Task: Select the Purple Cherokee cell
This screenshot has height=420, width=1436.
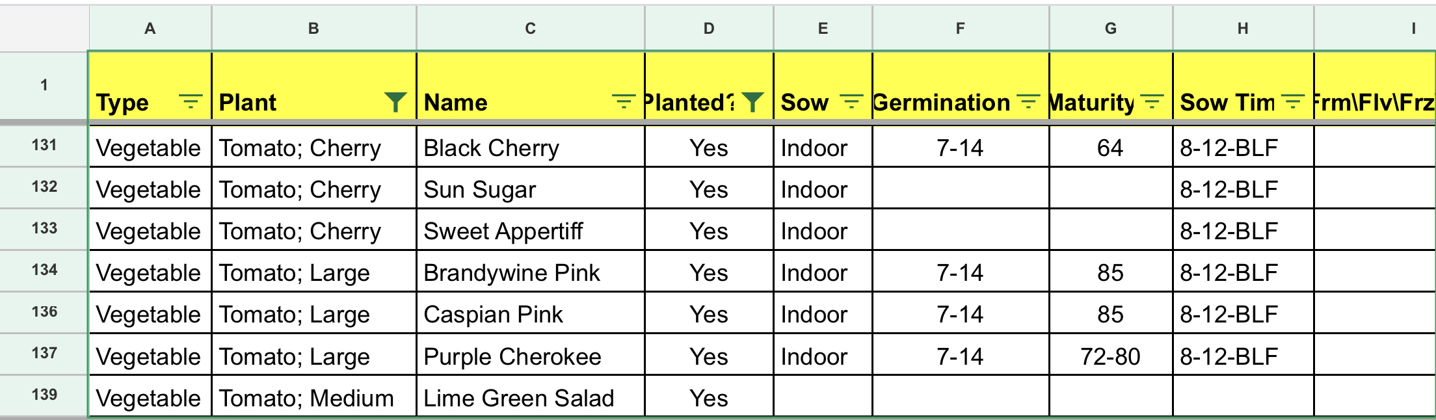Action: pyautogui.click(x=531, y=355)
